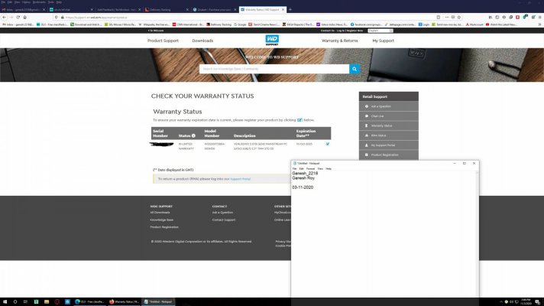Open Notepad Format menu
The image size is (544, 306).
pyautogui.click(x=310, y=169)
